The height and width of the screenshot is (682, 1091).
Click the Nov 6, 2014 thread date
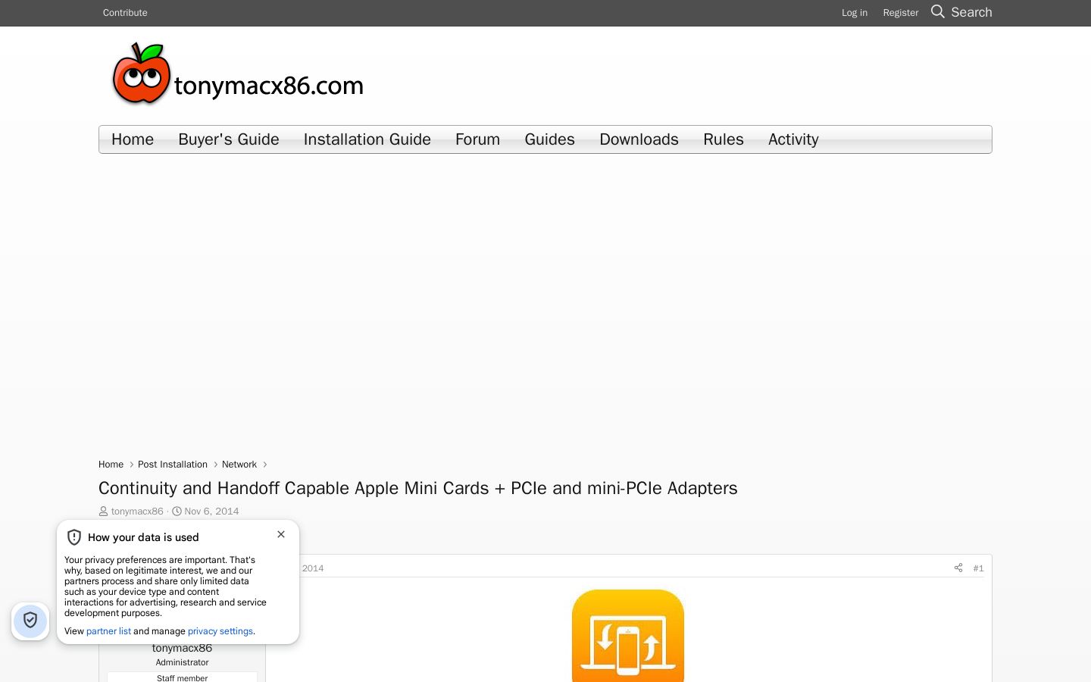pyautogui.click(x=211, y=511)
